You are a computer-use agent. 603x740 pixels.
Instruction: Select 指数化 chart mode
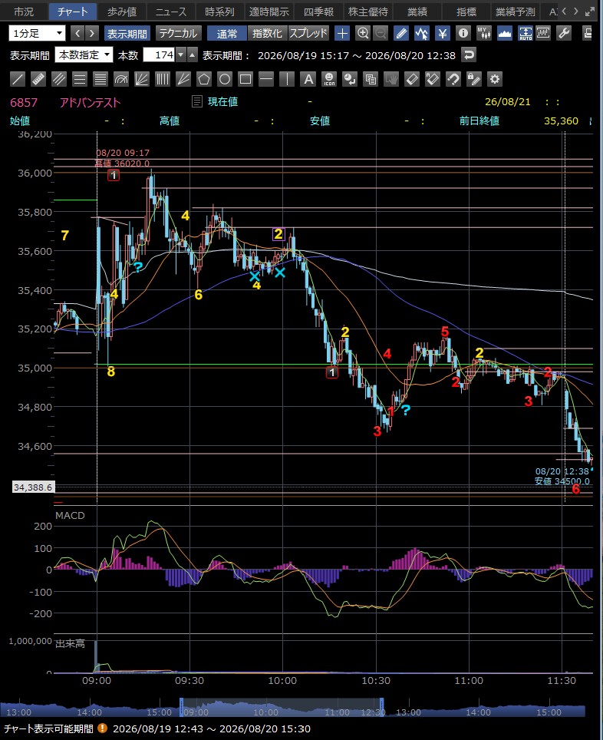(267, 34)
